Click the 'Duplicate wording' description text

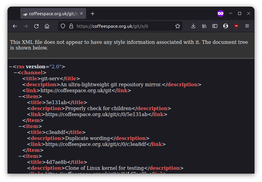tap(87, 138)
